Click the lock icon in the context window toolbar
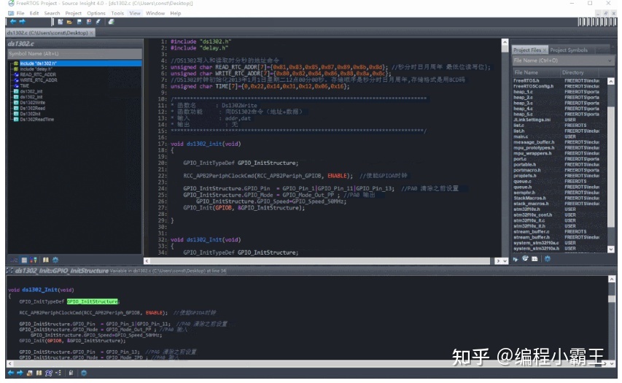 pos(71,373)
